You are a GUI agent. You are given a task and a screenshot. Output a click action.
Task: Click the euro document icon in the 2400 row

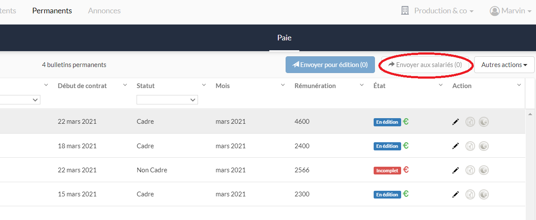coord(470,146)
